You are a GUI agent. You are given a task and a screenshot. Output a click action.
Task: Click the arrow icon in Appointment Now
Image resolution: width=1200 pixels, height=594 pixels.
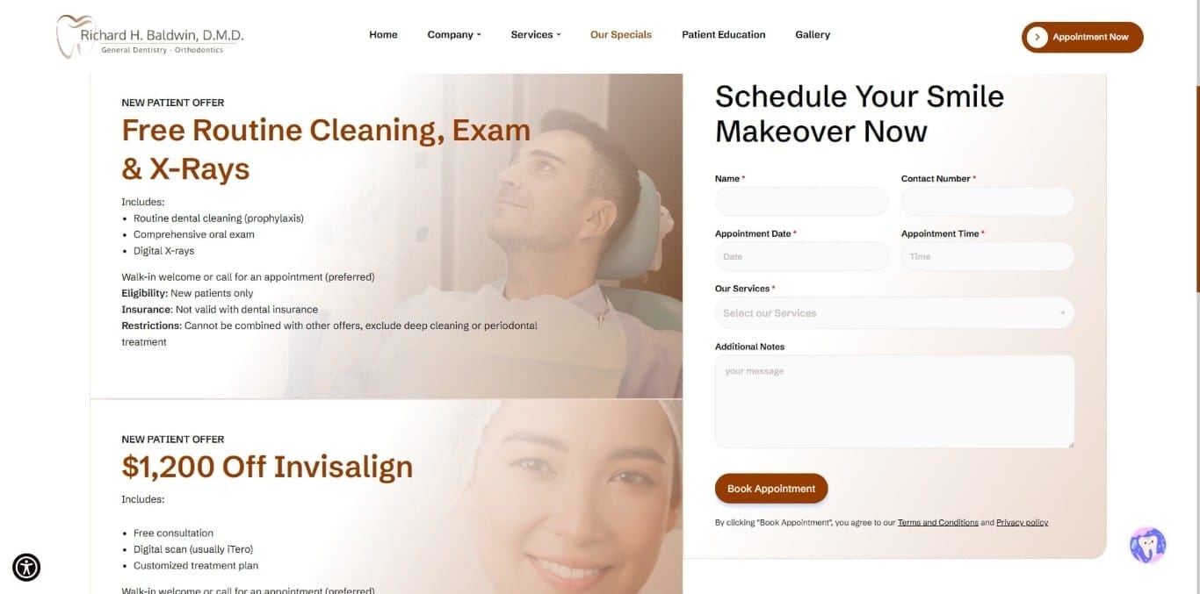pos(1037,37)
